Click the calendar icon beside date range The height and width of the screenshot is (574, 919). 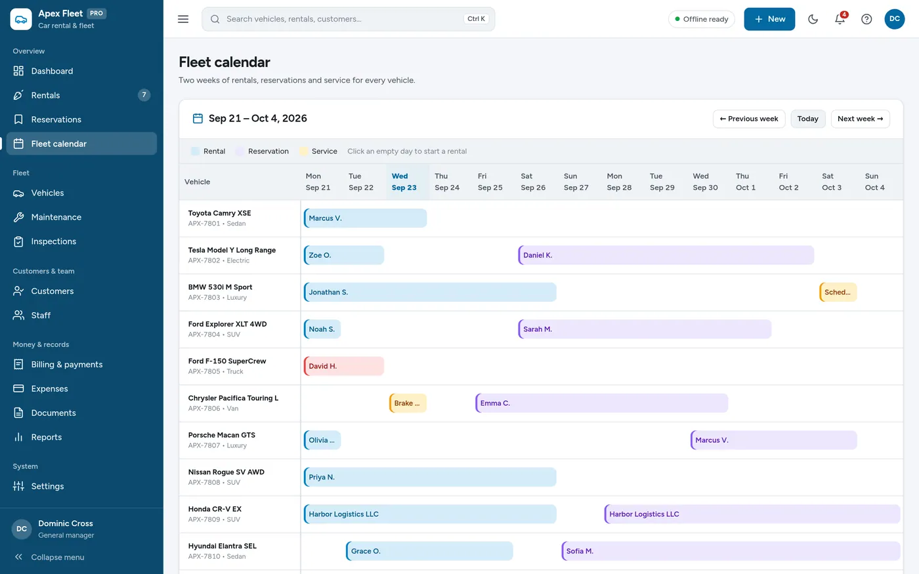[198, 119]
